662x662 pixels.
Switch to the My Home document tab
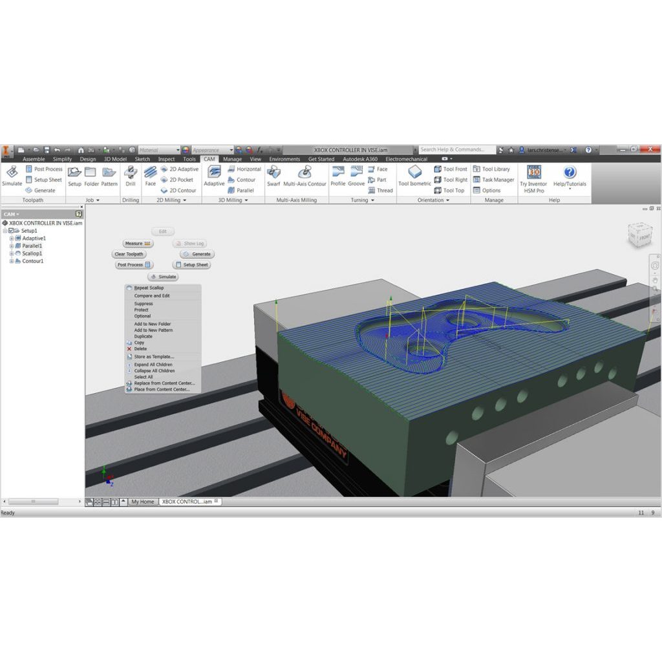click(143, 502)
